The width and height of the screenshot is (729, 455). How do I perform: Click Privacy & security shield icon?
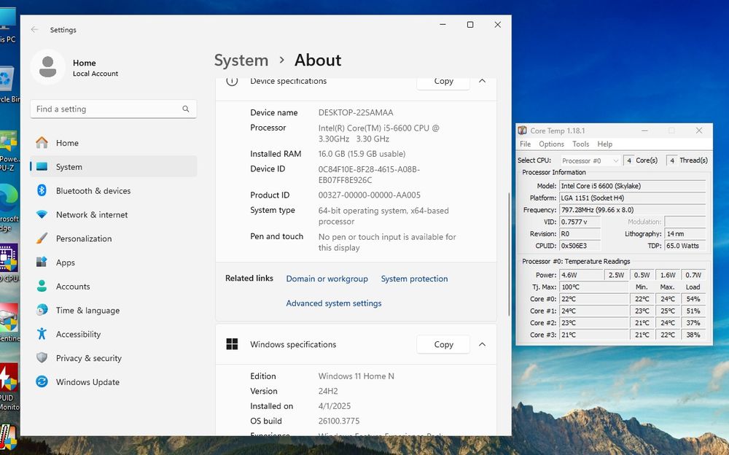[x=42, y=358]
